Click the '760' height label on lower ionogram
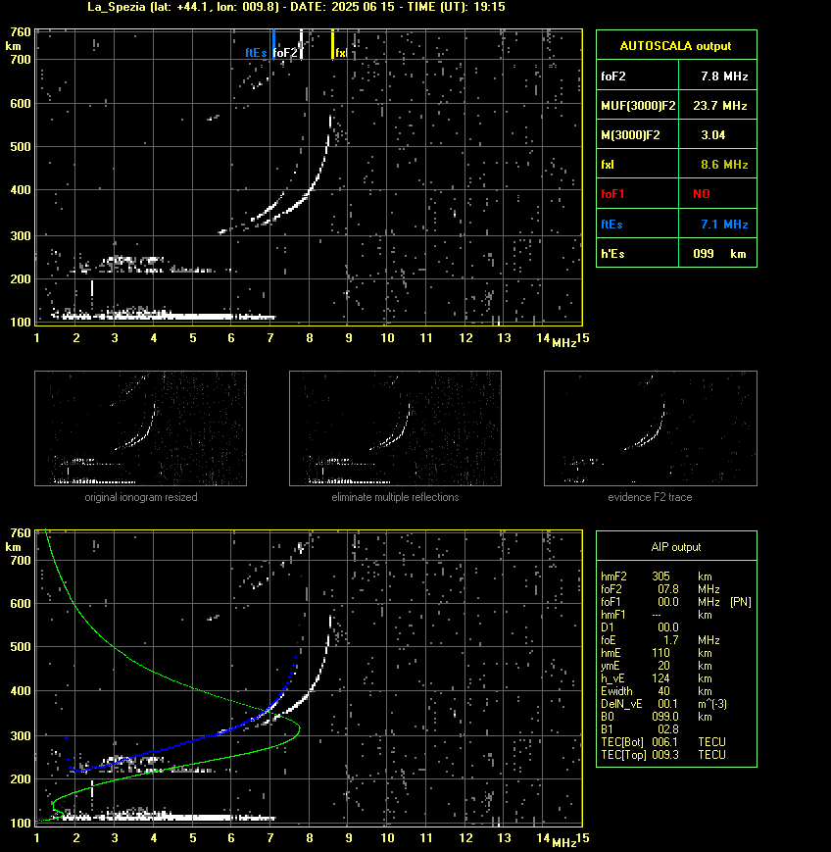The width and height of the screenshot is (831, 852). point(21,533)
